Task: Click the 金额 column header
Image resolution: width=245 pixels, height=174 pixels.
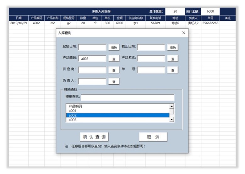Action: tap(120, 18)
